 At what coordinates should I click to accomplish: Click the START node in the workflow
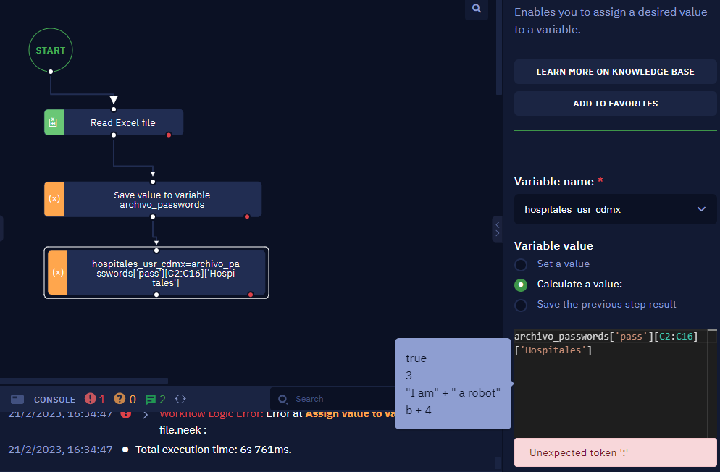click(51, 51)
